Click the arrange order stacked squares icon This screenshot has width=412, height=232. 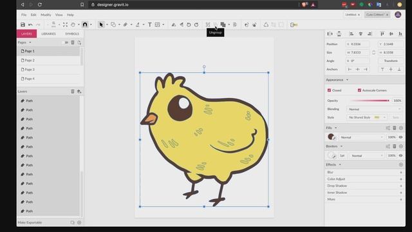pos(223,24)
